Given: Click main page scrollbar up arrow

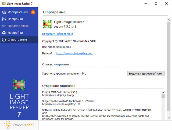Looking at the screenshot, I should click(x=169, y=20).
